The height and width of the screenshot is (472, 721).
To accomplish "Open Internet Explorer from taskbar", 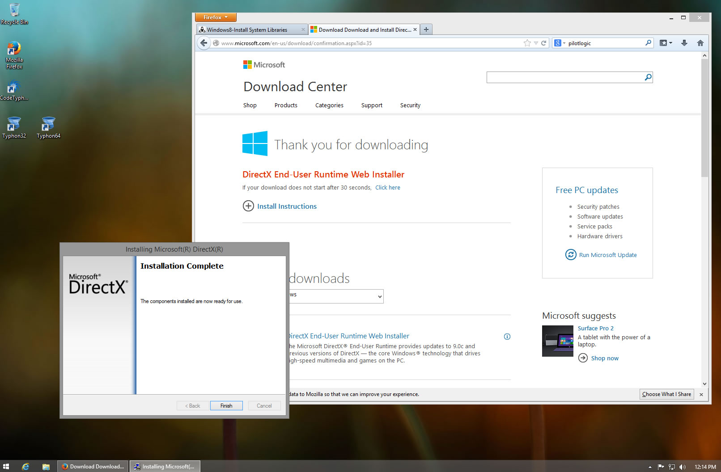I will [x=25, y=466].
